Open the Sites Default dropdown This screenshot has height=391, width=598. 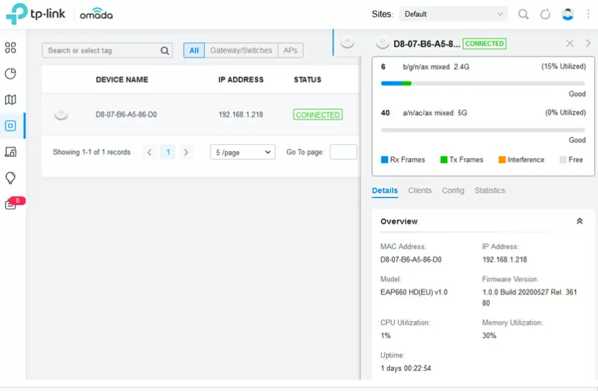pos(453,14)
